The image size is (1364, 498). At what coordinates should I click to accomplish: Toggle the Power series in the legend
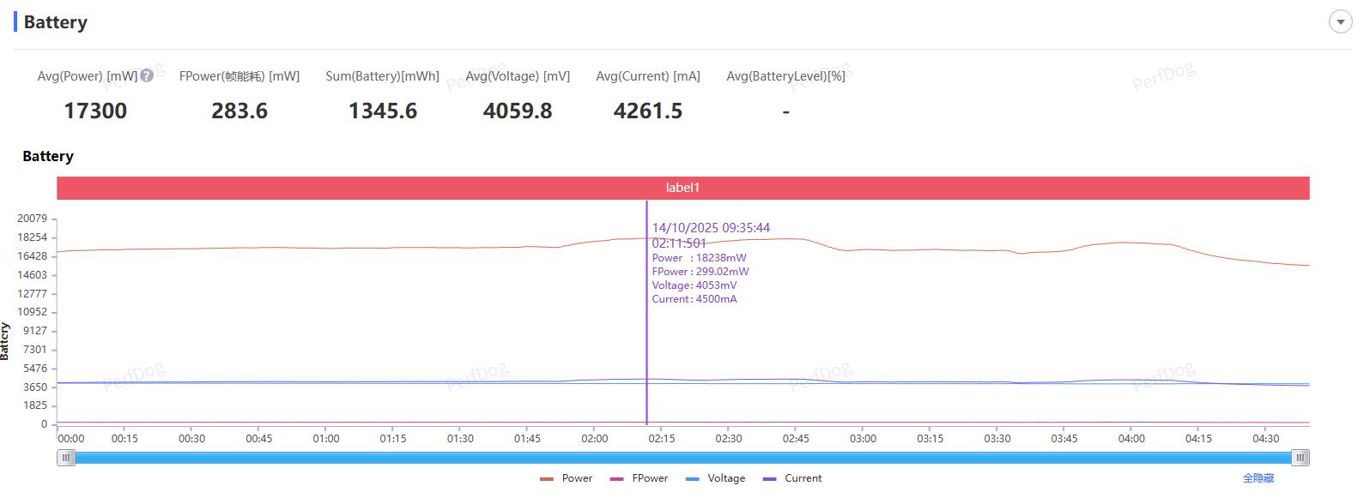pyautogui.click(x=567, y=478)
